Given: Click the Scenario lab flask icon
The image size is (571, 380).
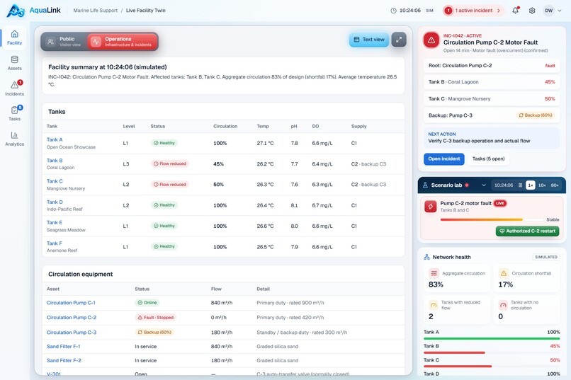Looking at the screenshot, I should pyautogui.click(x=425, y=185).
